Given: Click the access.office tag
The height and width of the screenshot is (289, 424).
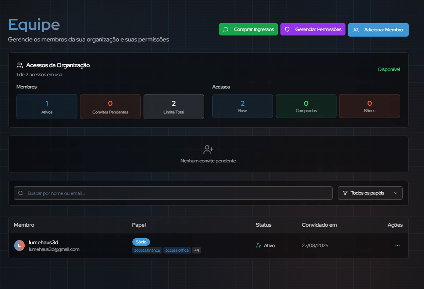Looking at the screenshot, I should 177,251.
